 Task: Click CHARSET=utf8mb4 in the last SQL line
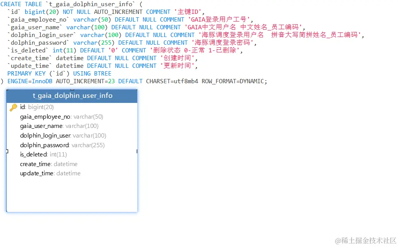pos(172,81)
